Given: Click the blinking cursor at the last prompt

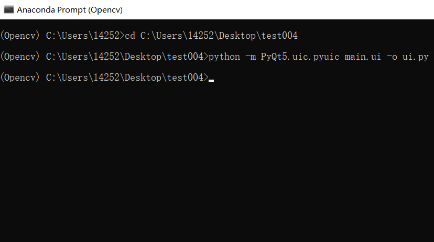Looking at the screenshot, I should click(211, 81).
